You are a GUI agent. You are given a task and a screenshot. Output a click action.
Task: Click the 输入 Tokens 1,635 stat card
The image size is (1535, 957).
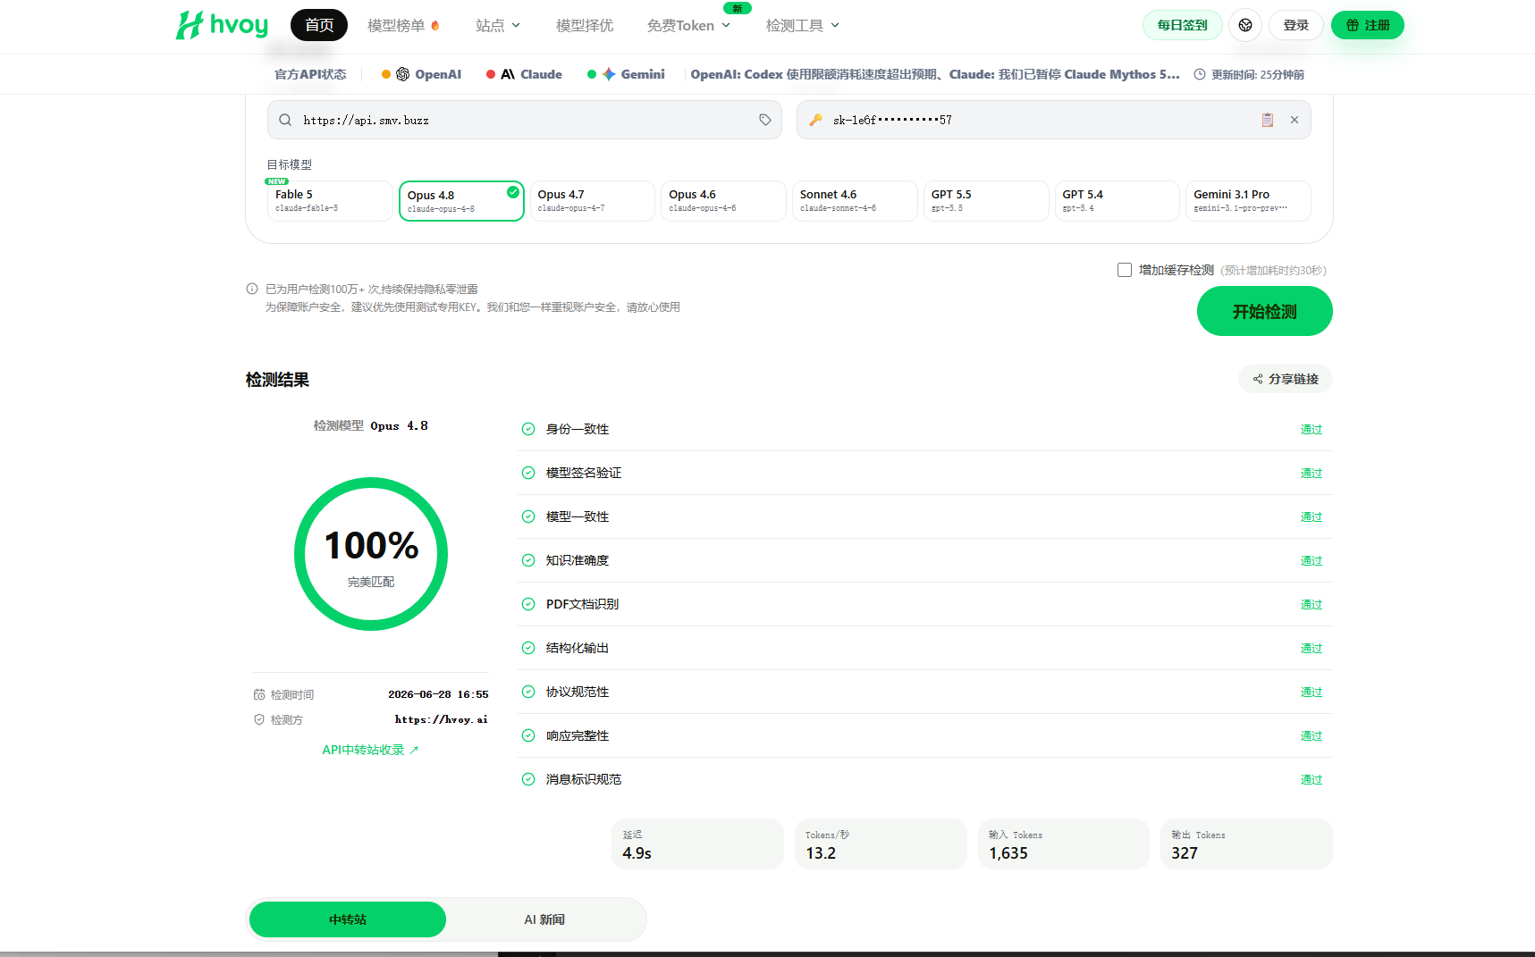click(x=1064, y=844)
